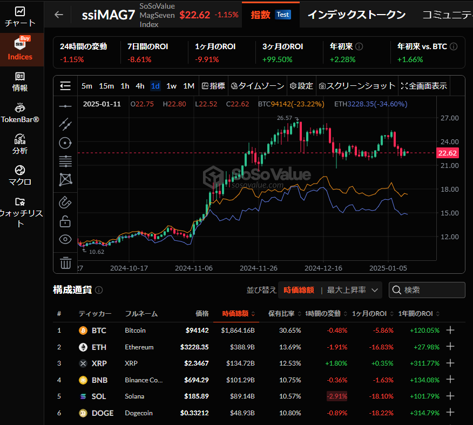
Task: Open the BTC ticker row
Action: click(x=259, y=330)
